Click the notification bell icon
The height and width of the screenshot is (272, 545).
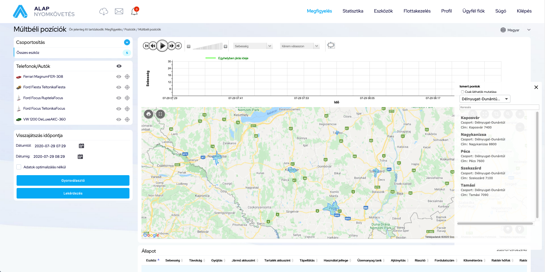point(134,11)
